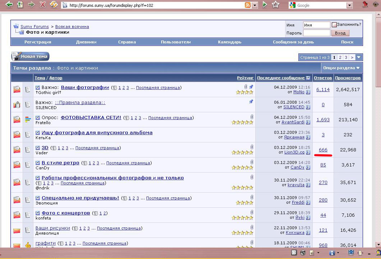Image resolution: width=381 pixels, height=259 pixels.
Task: Click the fullscreen icon in status bar
Action: (x=351, y=253)
